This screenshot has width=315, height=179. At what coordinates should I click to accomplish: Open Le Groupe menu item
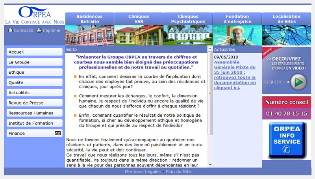tap(35, 62)
